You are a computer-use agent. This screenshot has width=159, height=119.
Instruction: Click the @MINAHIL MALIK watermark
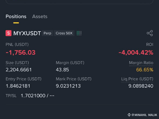click(144, 115)
